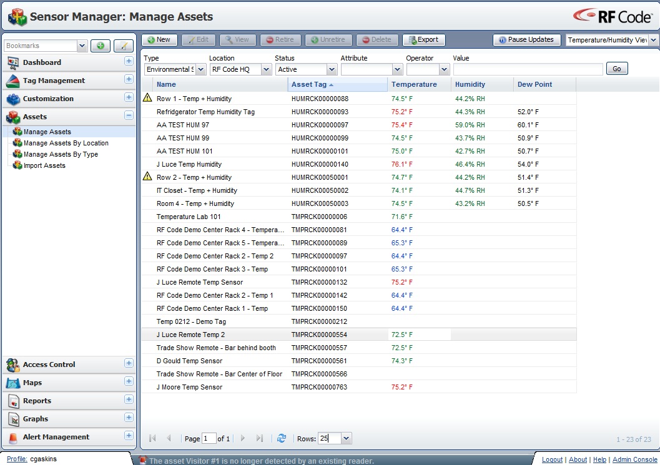This screenshot has height=465, width=660.
Task: Click the Retire toolbar button
Action: click(x=280, y=39)
